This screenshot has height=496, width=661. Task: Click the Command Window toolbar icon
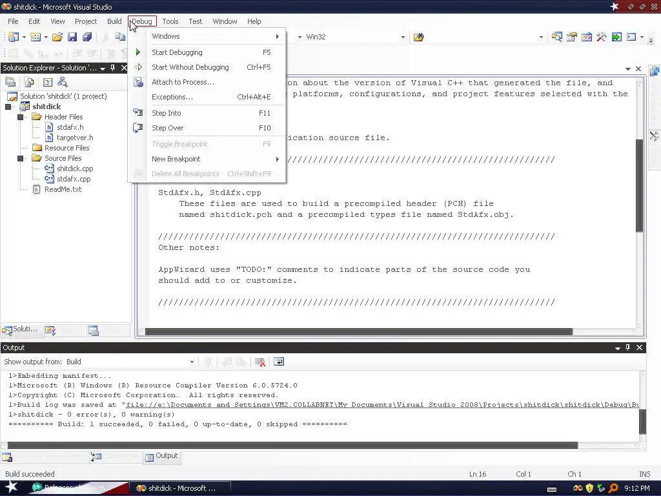(631, 37)
